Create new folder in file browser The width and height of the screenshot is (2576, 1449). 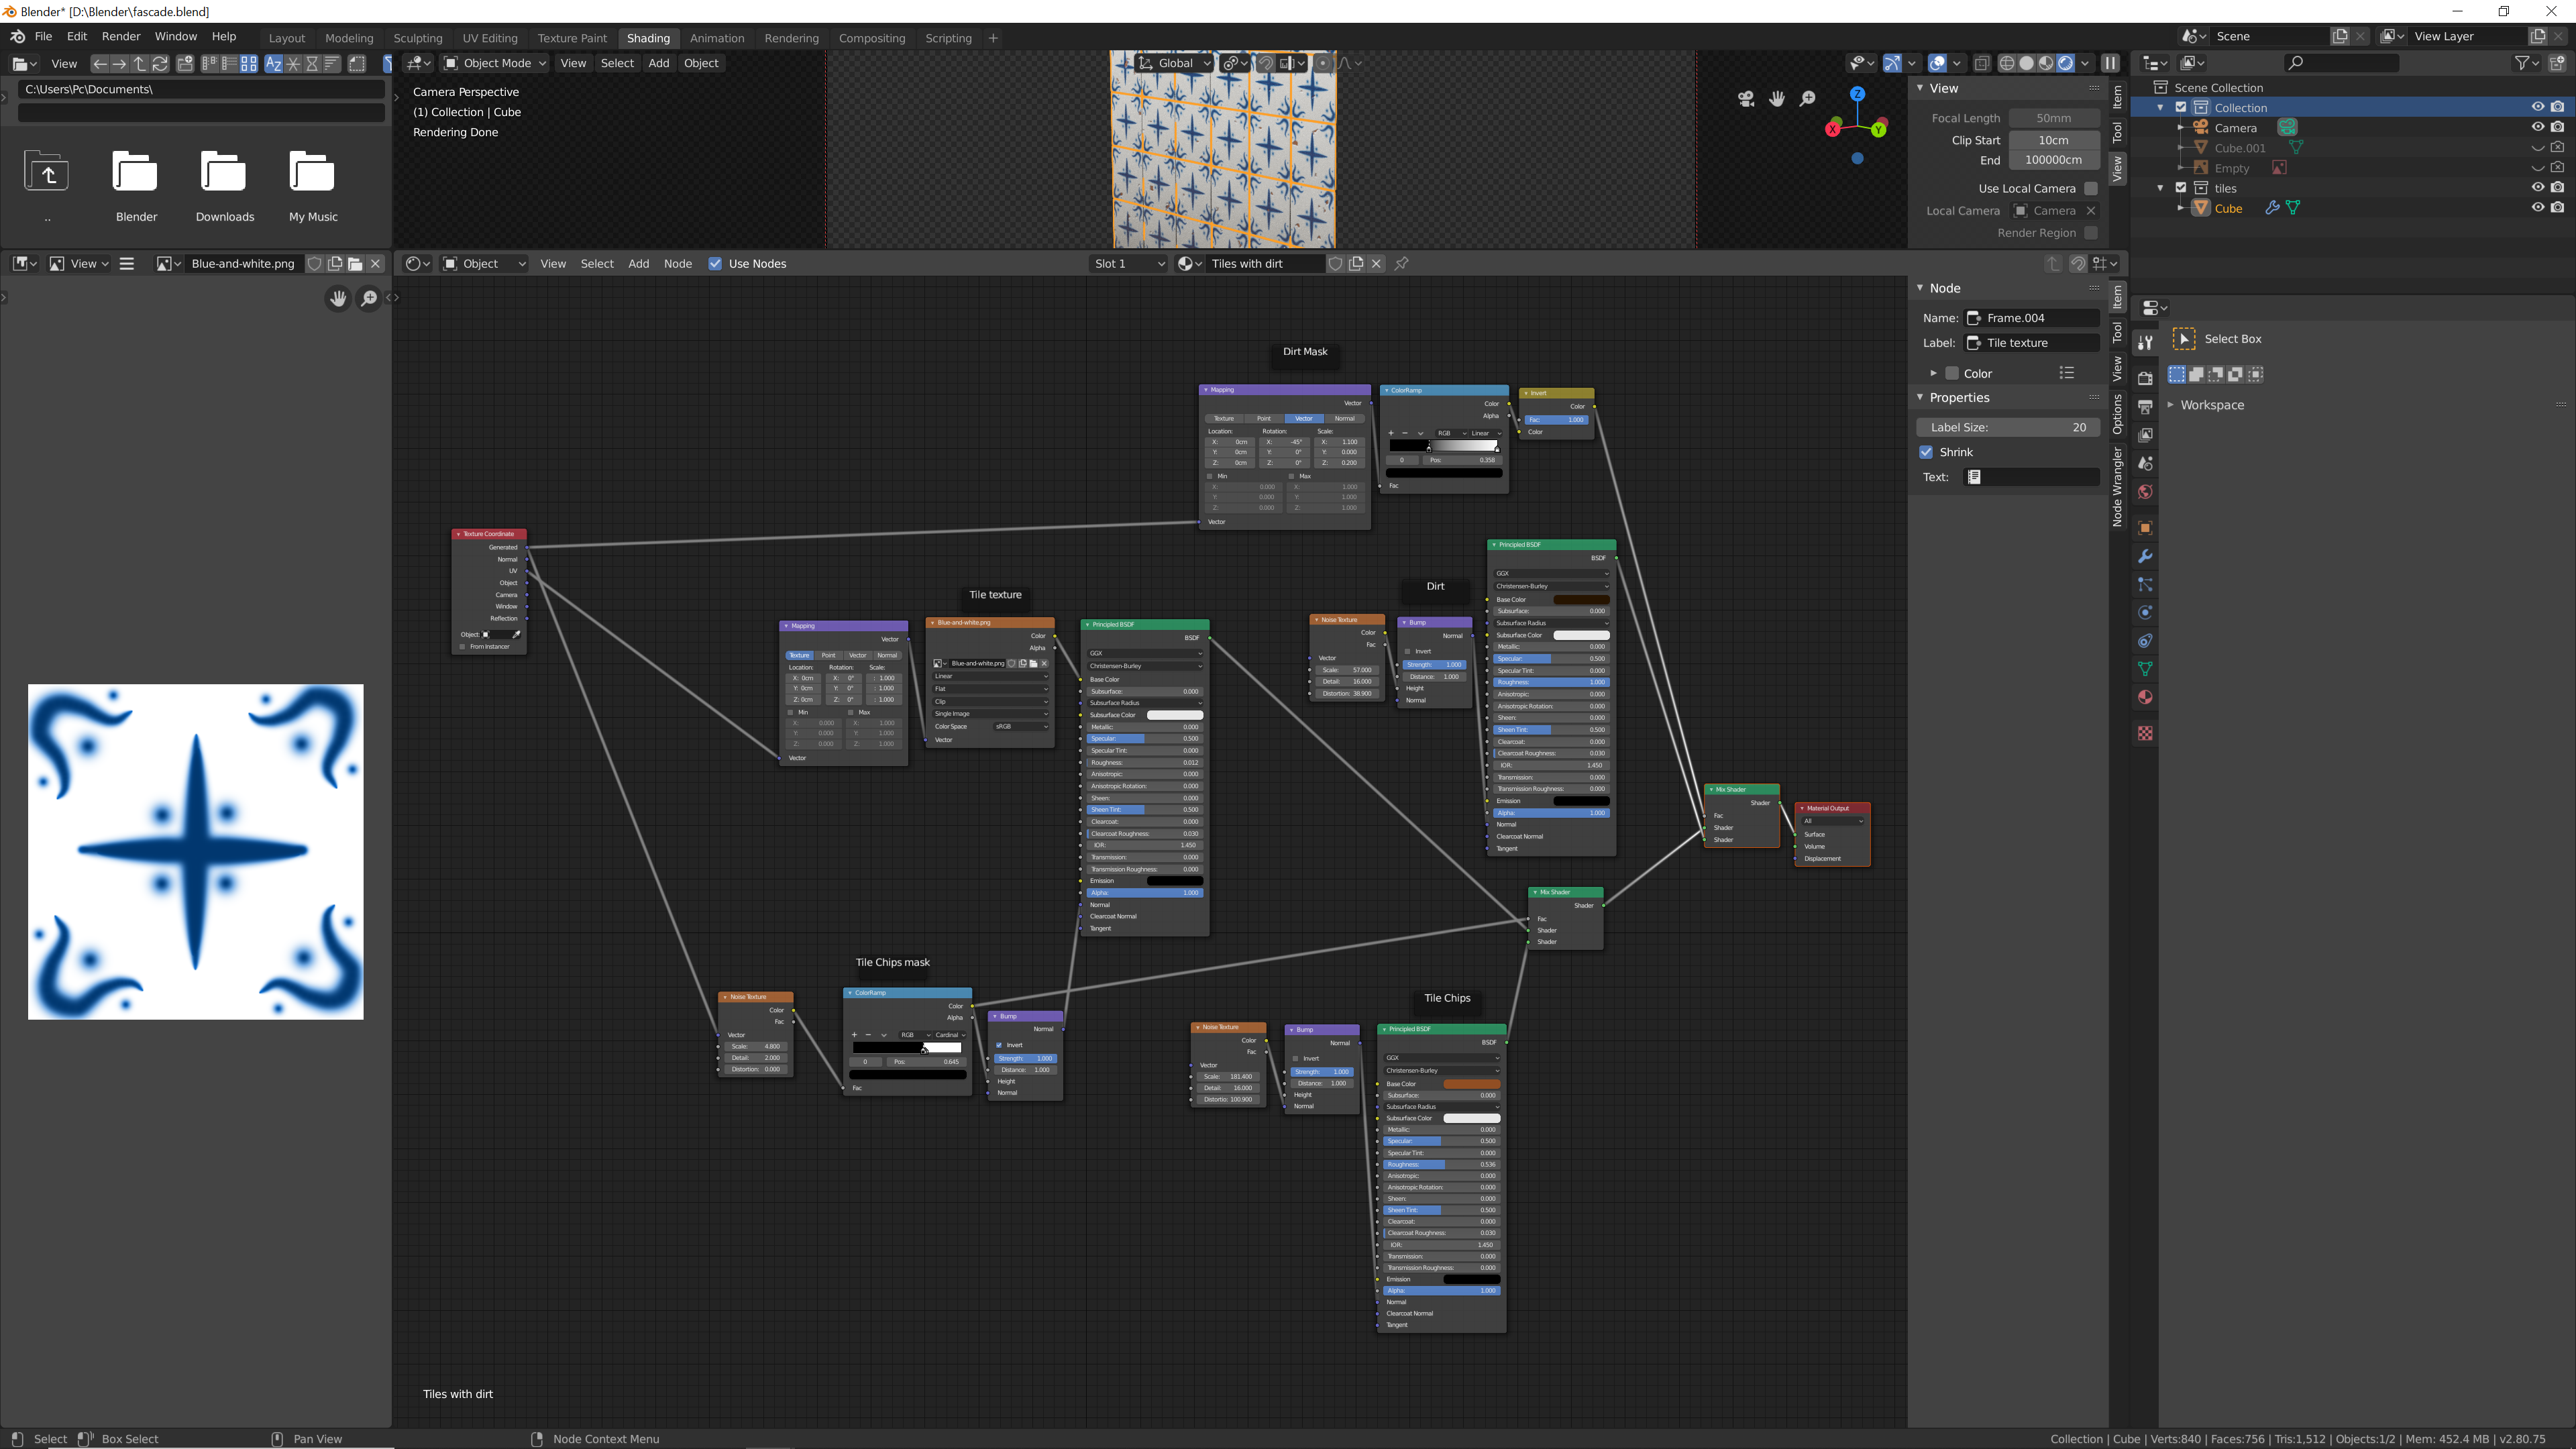click(185, 64)
